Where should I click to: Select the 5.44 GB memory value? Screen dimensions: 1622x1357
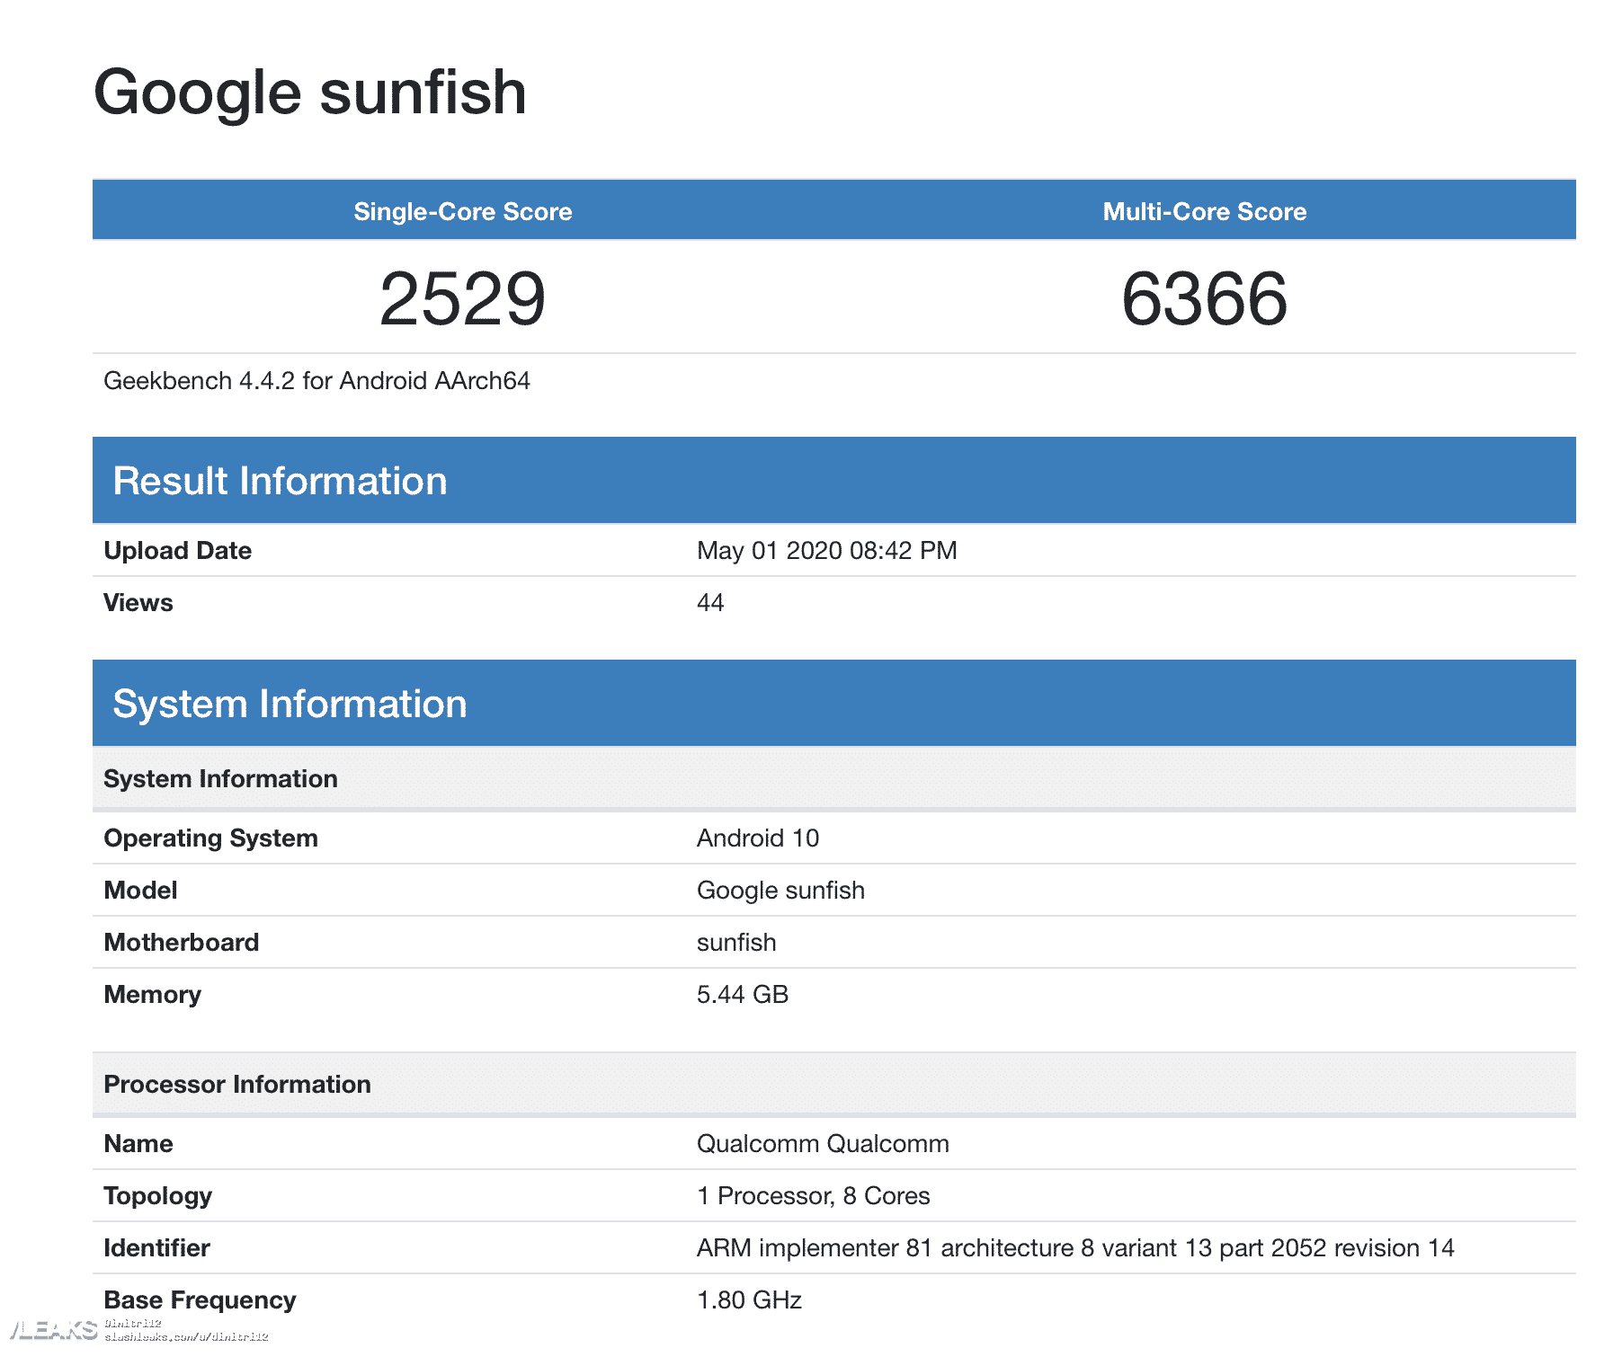click(742, 994)
